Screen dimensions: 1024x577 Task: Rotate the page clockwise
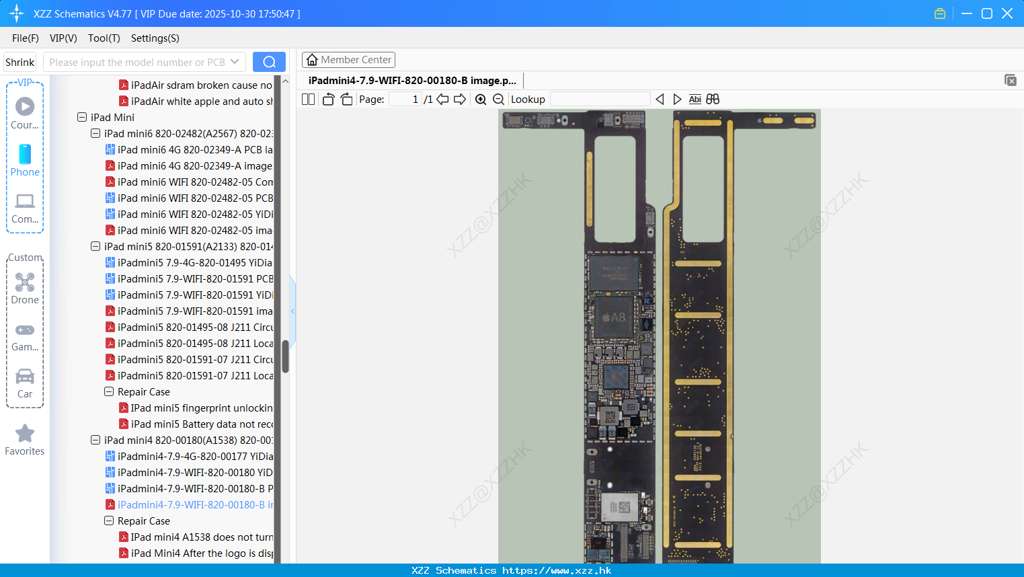346,99
